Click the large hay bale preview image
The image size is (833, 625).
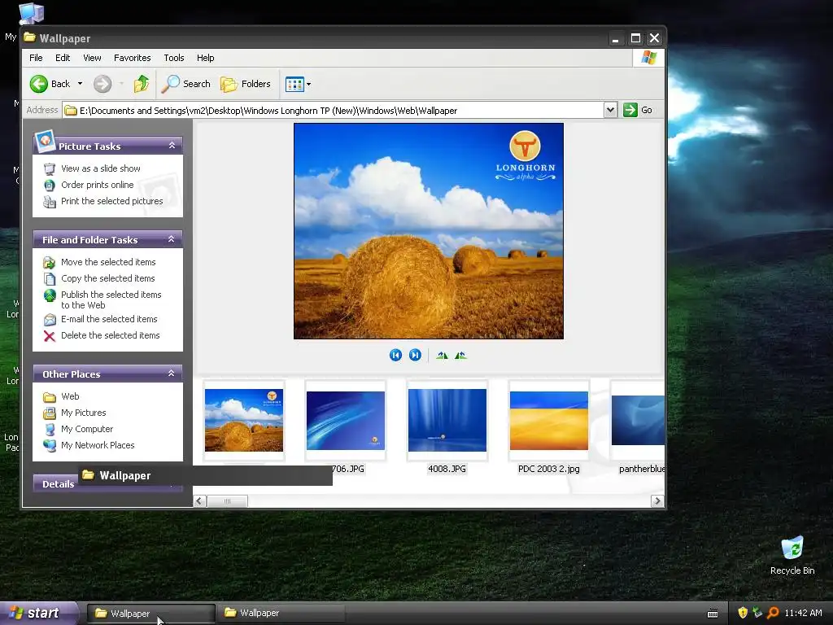[x=429, y=231]
